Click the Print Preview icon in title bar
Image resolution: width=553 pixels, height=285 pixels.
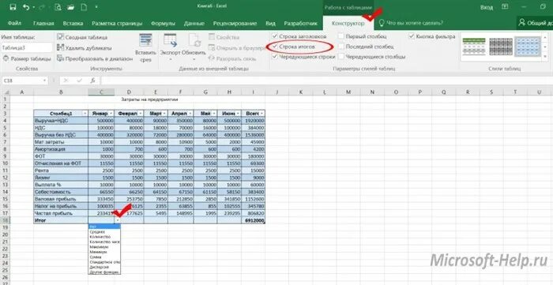58,7
